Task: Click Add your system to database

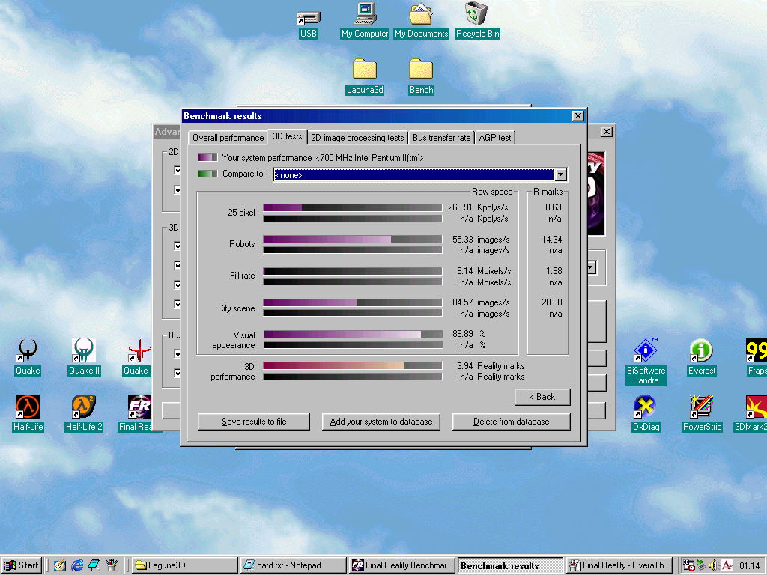Action: coord(381,422)
